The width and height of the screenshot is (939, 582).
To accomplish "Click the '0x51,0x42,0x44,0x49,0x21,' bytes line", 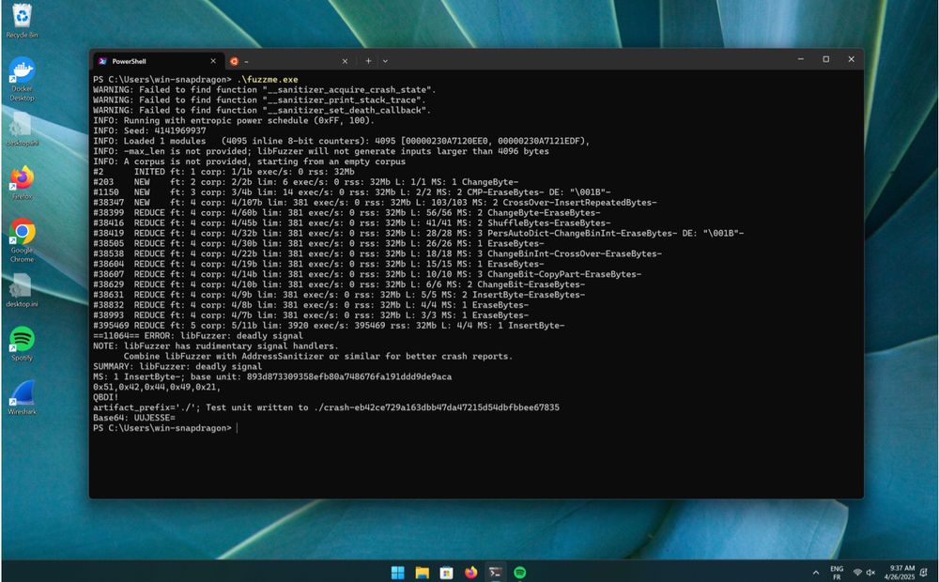I will 157,387.
